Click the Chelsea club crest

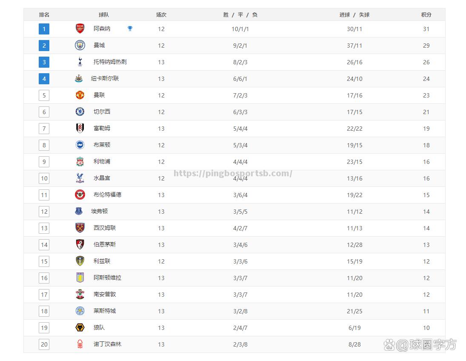coord(80,112)
